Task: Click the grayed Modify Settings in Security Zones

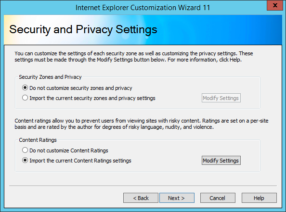Action: click(x=221, y=98)
